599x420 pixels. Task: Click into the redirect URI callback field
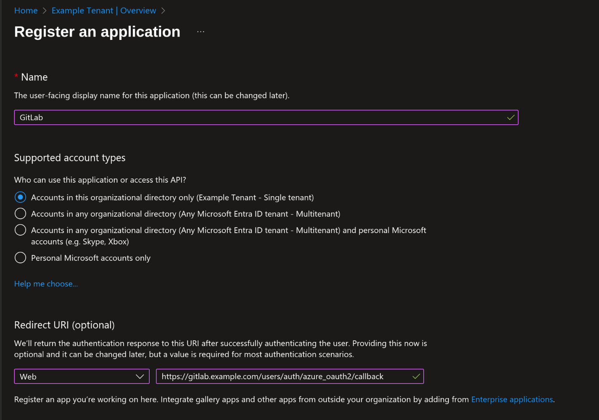coord(282,376)
